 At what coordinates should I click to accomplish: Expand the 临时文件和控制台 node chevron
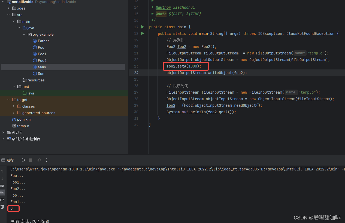tap(3, 139)
